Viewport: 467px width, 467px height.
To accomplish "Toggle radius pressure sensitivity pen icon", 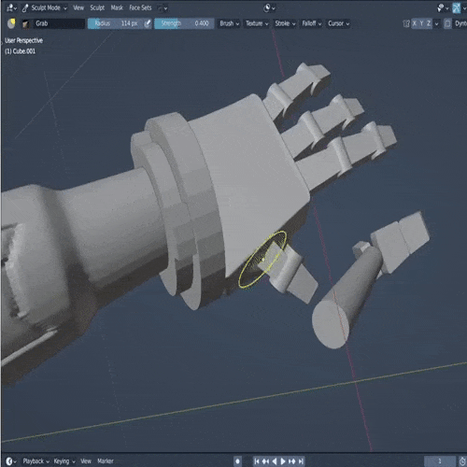I will 148,23.
